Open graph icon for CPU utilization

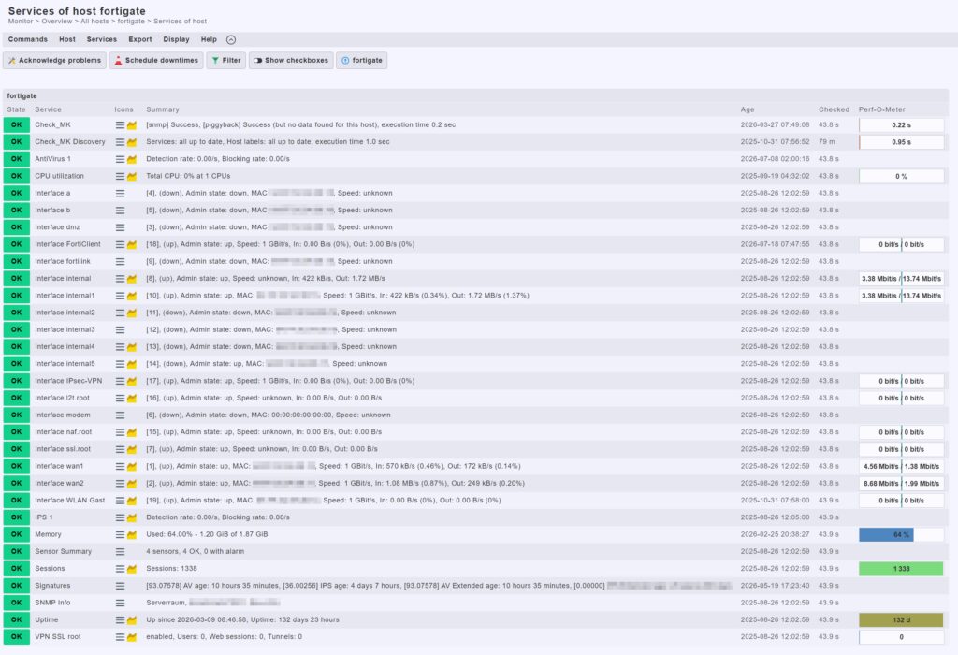pos(132,176)
